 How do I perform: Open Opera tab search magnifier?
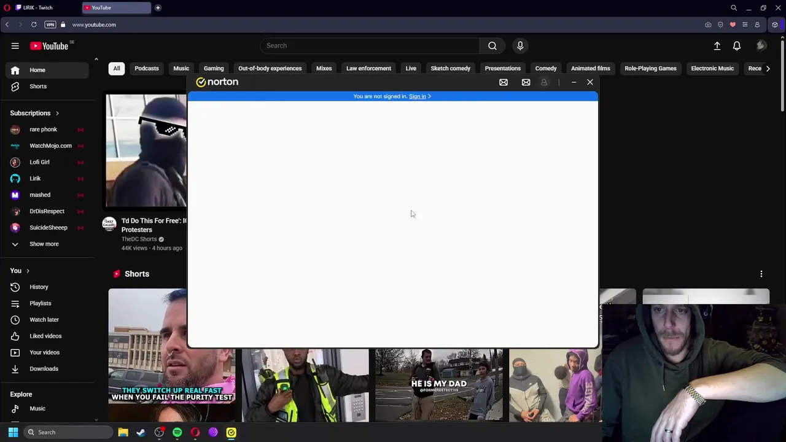[734, 7]
